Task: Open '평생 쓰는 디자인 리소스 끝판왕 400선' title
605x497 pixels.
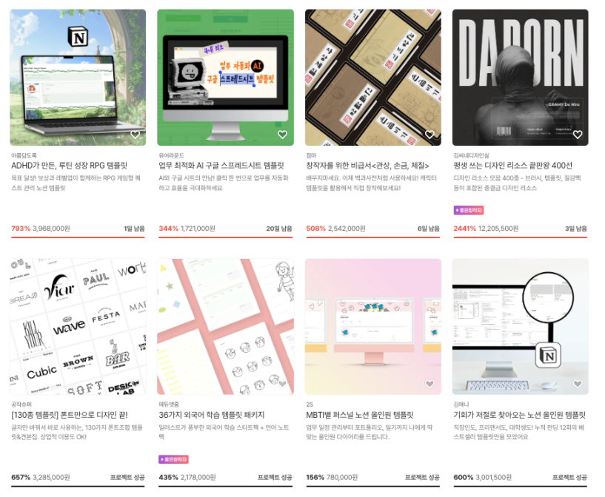Action: (512, 166)
